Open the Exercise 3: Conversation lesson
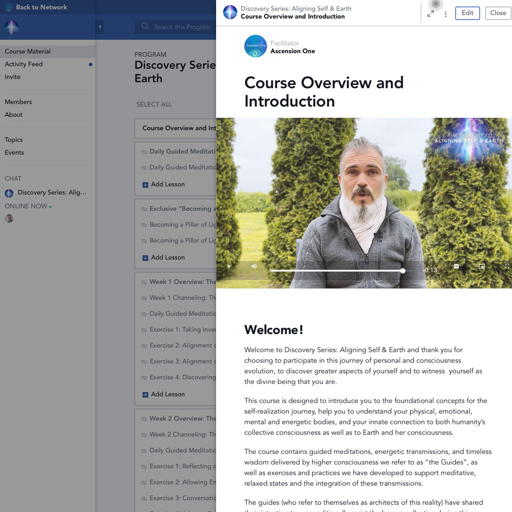The height and width of the screenshot is (512, 512). [182, 498]
